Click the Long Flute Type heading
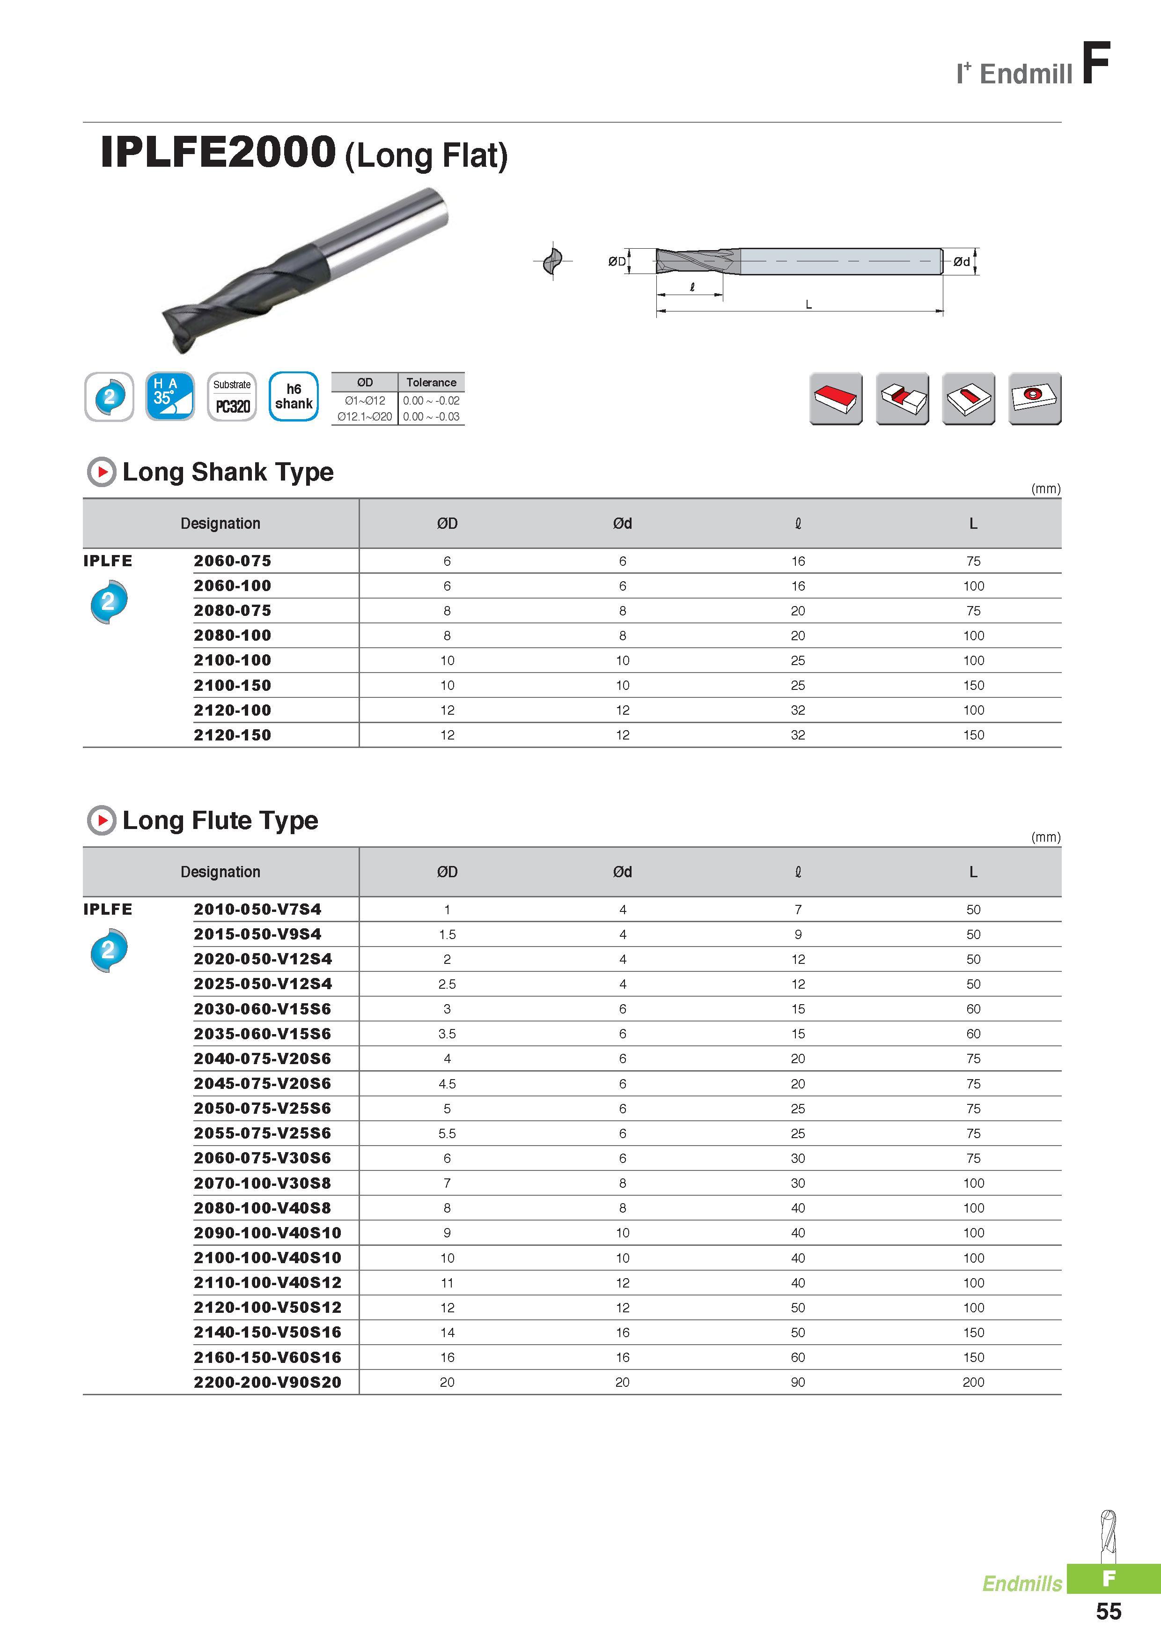The image size is (1161, 1643). (x=220, y=821)
